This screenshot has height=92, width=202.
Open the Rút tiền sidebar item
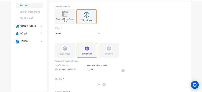tap(29, 5)
